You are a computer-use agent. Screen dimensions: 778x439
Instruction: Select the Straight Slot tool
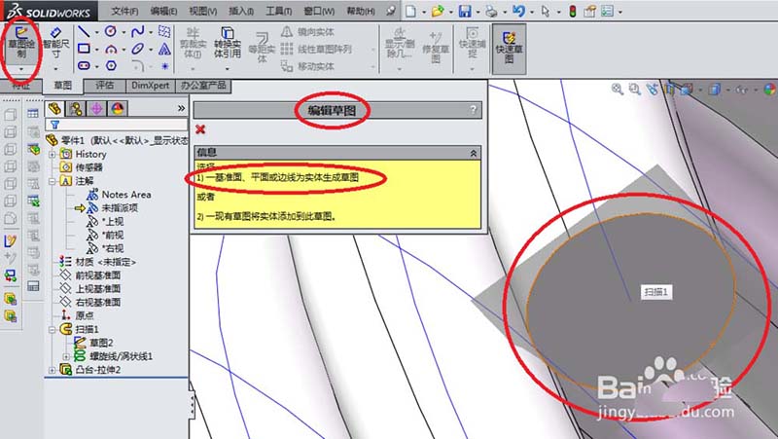84,65
